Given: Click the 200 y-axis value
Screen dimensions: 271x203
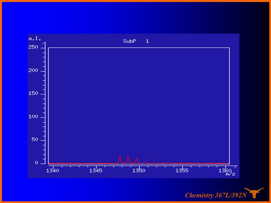Looking at the screenshot, I should pos(33,70).
